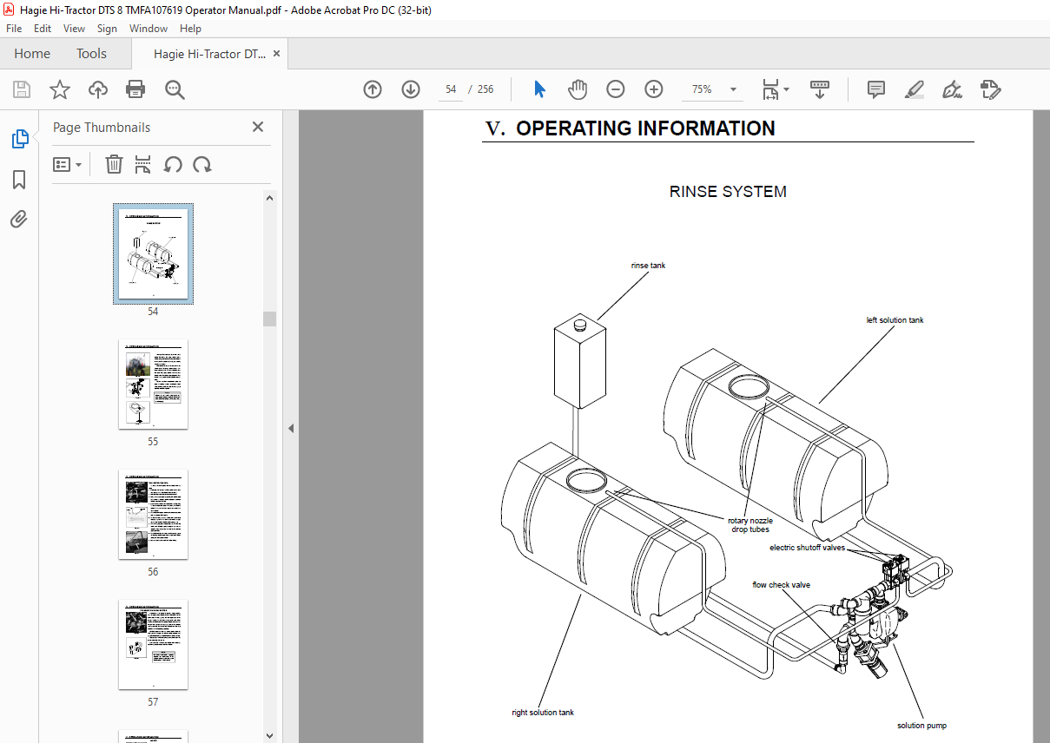1050x743 pixels.
Task: Zoom out with the minus button
Action: (x=616, y=89)
